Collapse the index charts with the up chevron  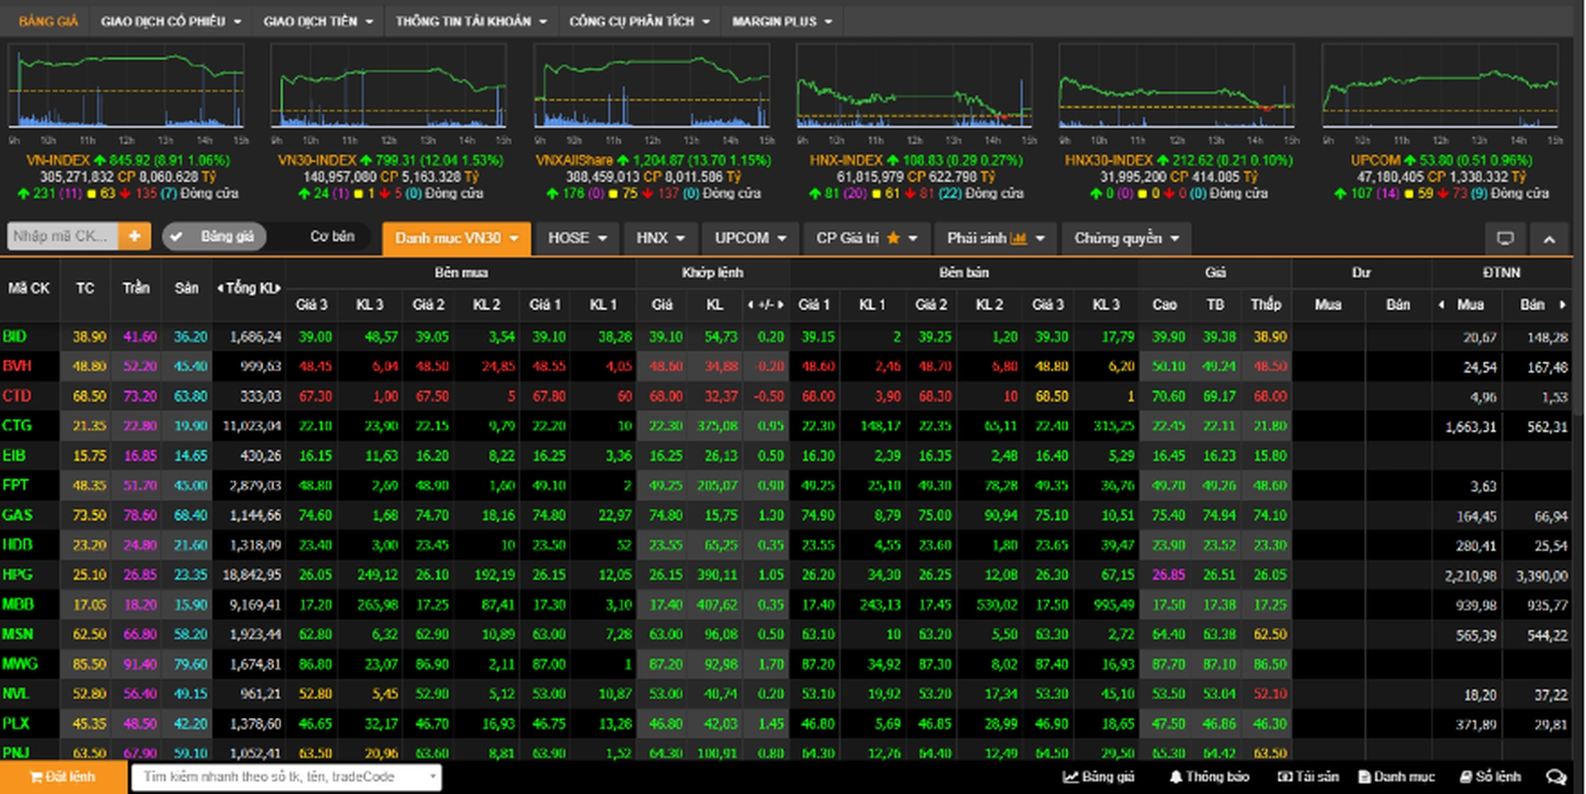[1549, 239]
